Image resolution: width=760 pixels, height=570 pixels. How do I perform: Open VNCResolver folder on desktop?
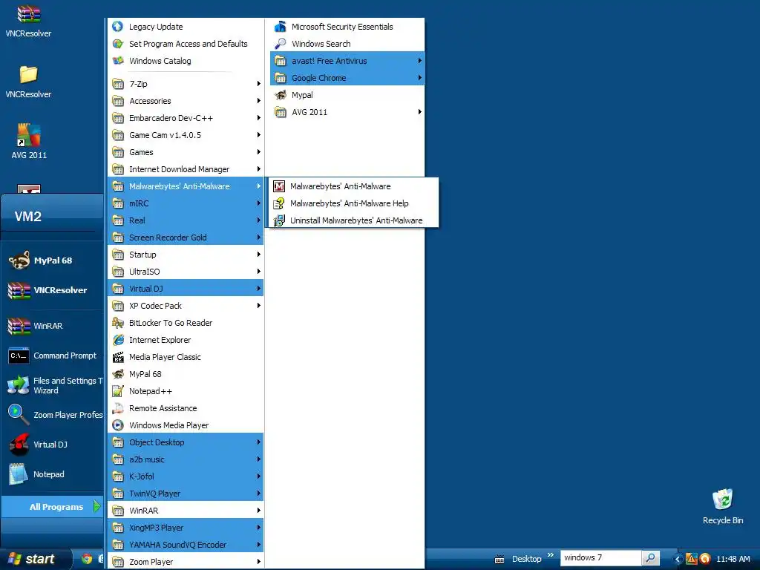pyautogui.click(x=28, y=82)
